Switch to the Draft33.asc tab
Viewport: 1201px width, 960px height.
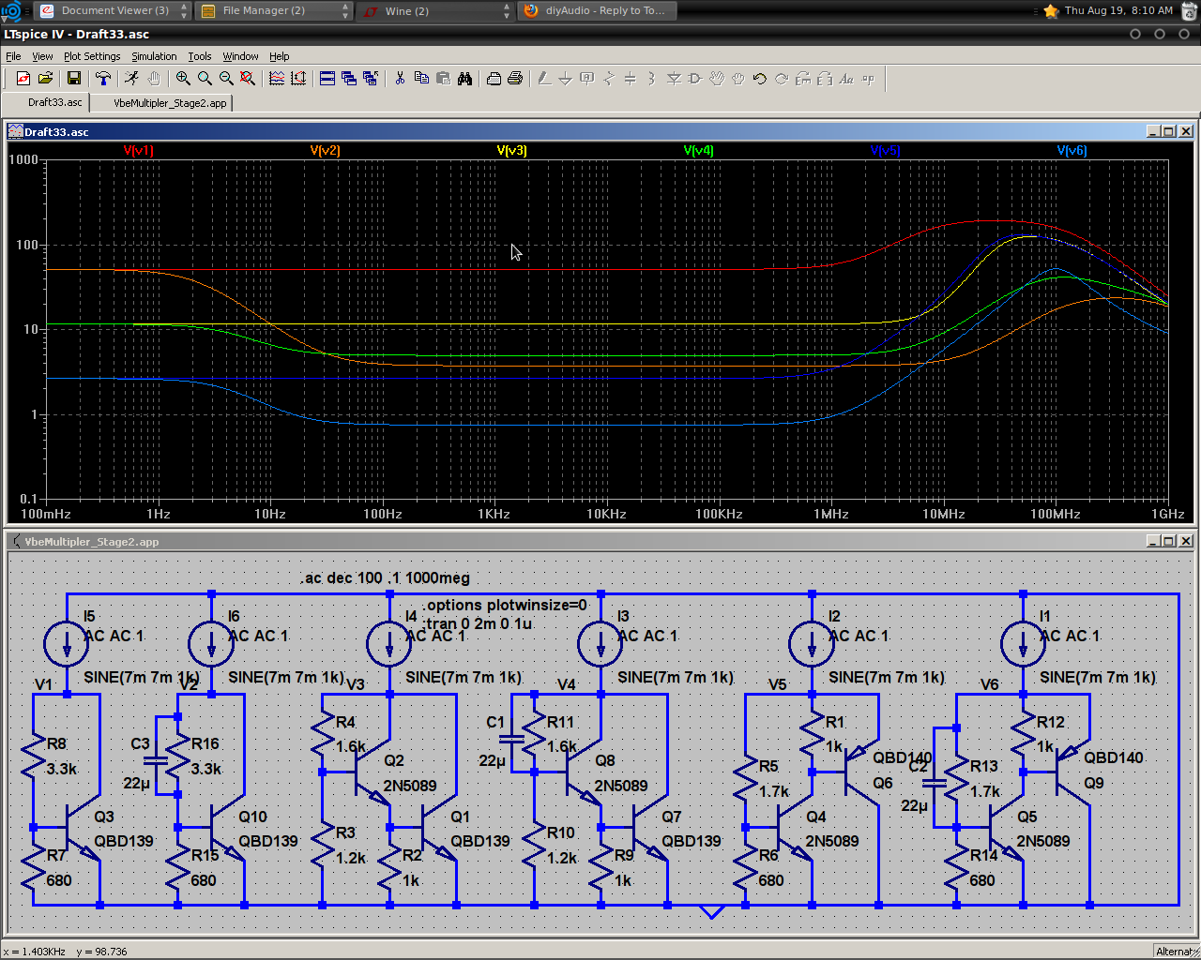[47, 102]
